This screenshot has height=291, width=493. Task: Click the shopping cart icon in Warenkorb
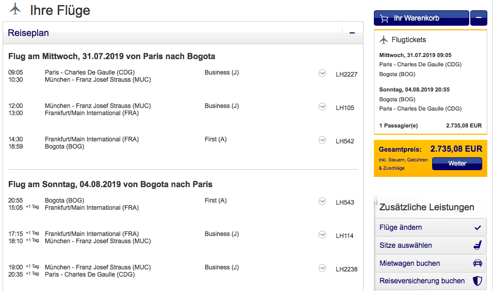point(384,19)
